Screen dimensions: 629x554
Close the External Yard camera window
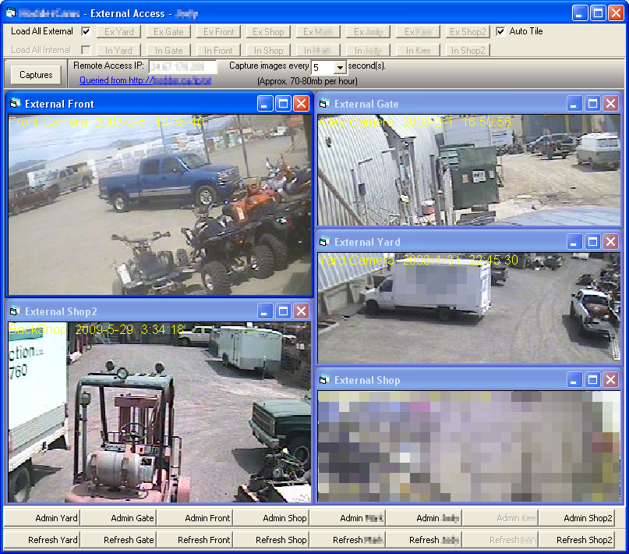point(610,242)
